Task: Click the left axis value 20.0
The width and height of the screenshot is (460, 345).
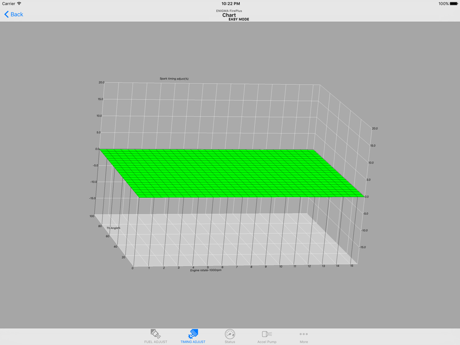Action: click(x=102, y=82)
